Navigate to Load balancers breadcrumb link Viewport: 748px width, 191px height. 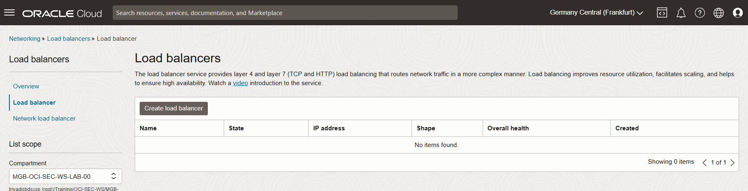tap(69, 39)
